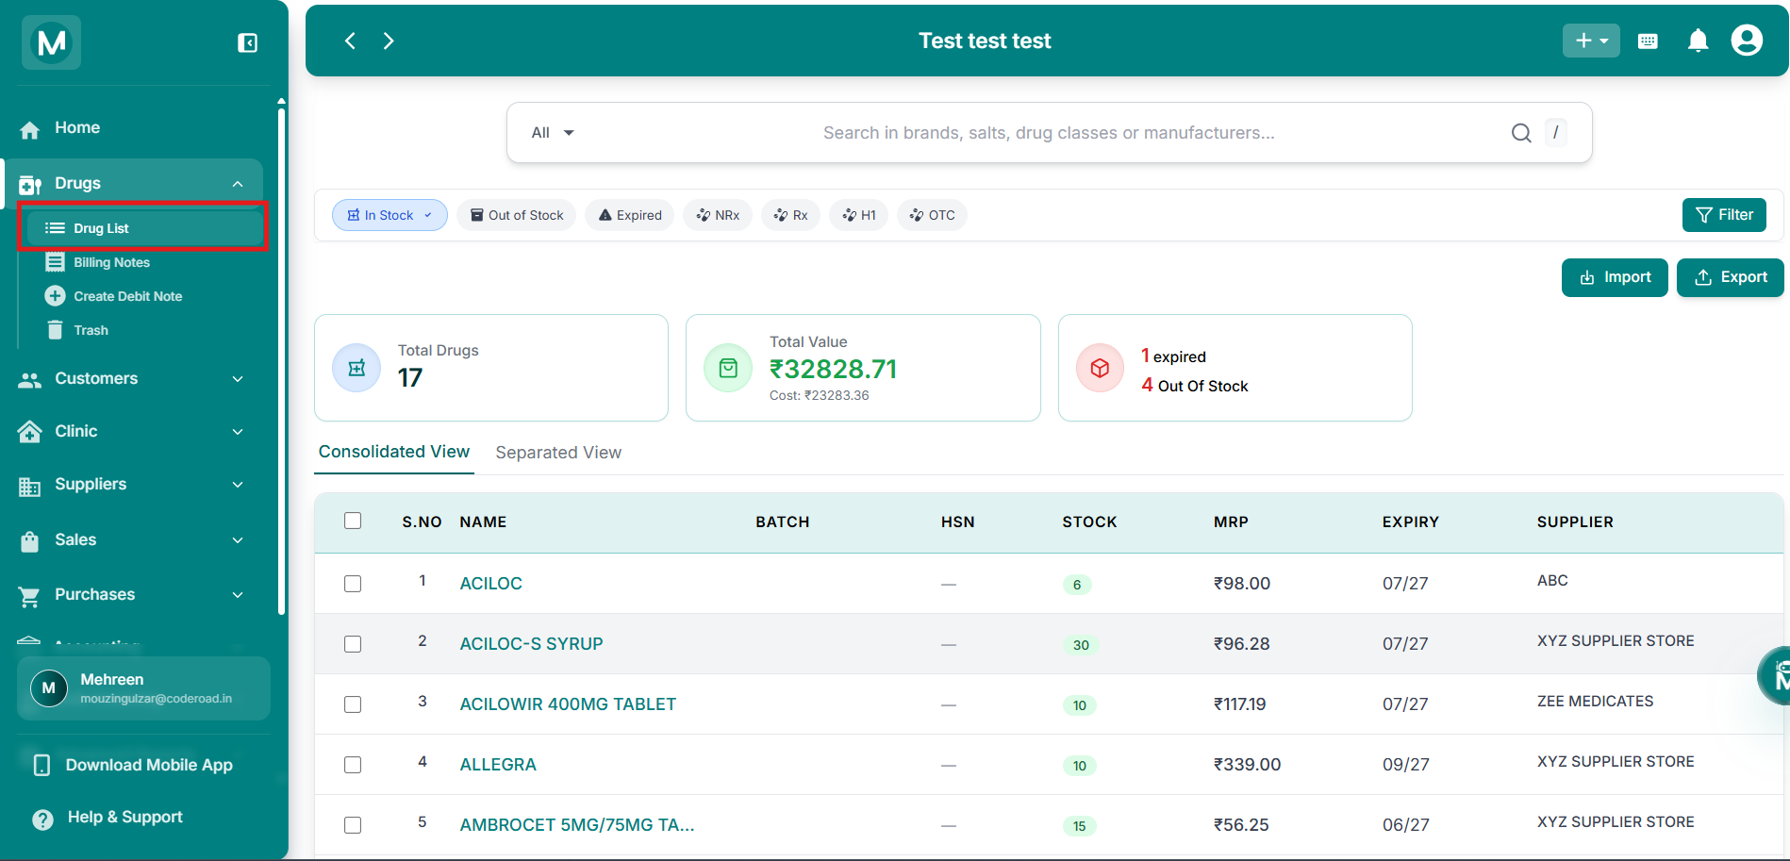This screenshot has width=1790, height=861.
Task: Open Create Debit Note
Action: (x=113, y=296)
